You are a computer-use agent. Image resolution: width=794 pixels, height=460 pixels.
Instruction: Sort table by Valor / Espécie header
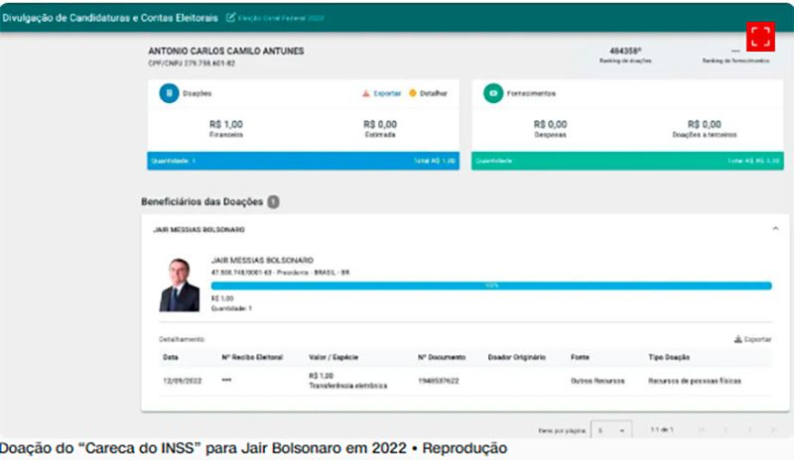tap(334, 357)
